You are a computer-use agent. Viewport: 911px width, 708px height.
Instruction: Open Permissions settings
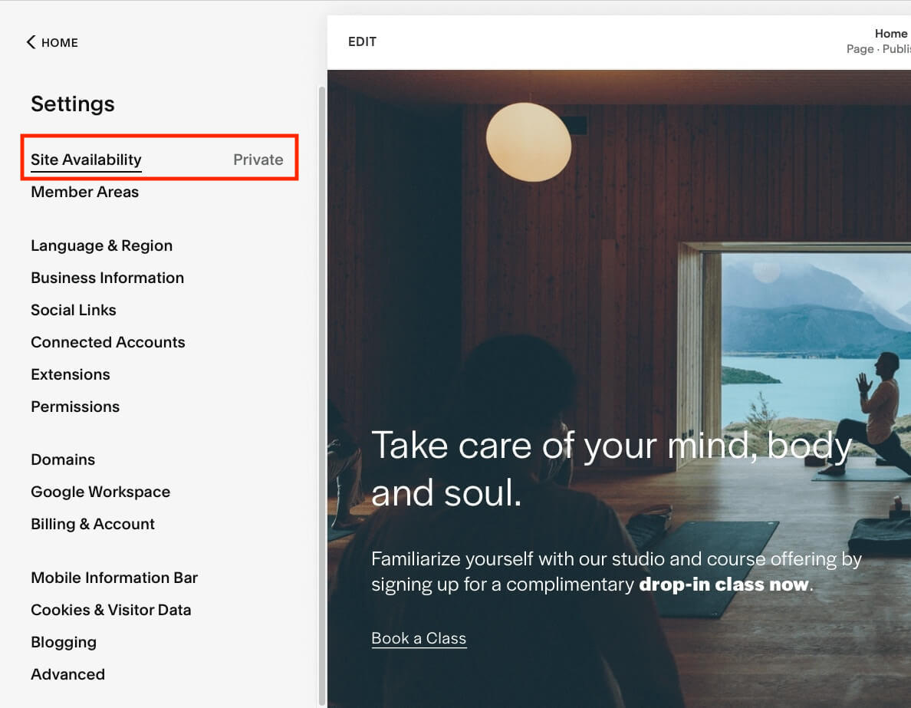pos(75,407)
